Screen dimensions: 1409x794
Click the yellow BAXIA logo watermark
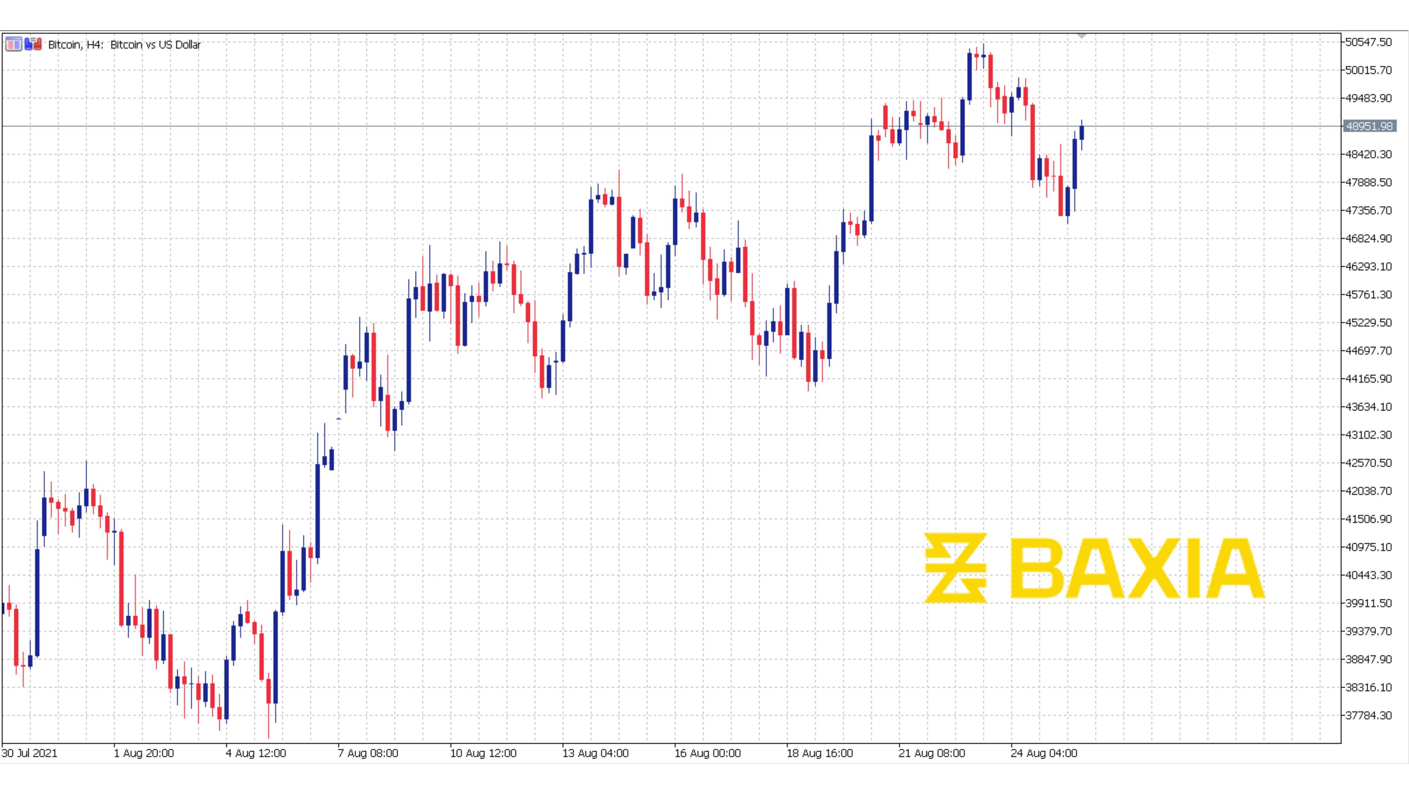point(1094,567)
